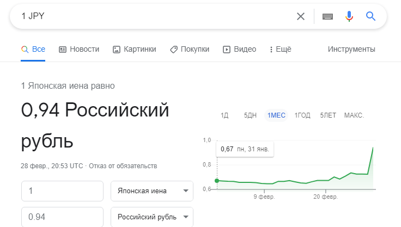Open the Инструменты tools menu
This screenshot has height=227, width=401.
click(351, 49)
